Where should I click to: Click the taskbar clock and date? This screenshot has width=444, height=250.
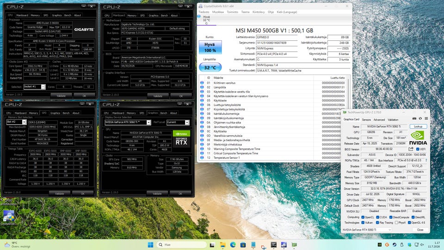click(433, 244)
